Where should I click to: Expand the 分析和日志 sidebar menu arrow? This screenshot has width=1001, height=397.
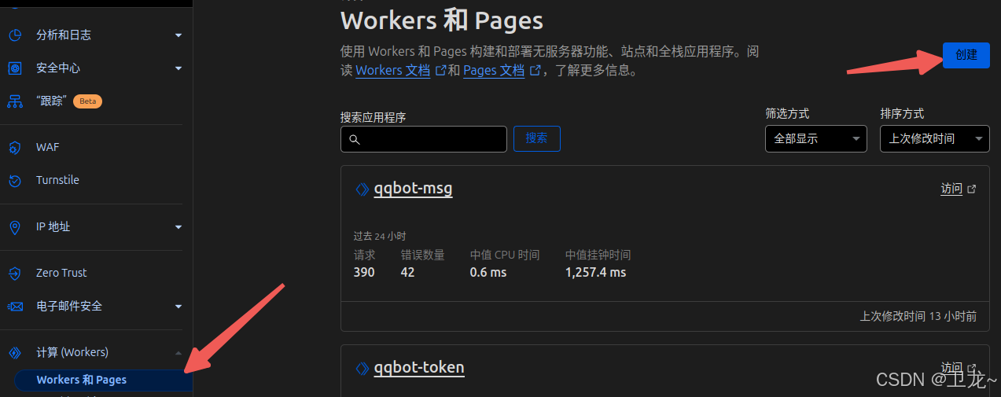click(x=178, y=35)
